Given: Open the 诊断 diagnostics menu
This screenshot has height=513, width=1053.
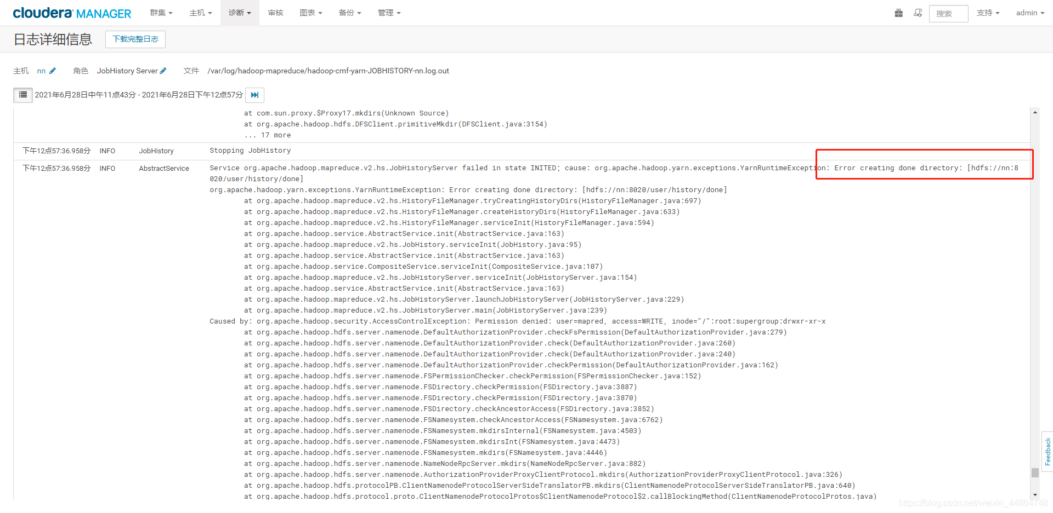Looking at the screenshot, I should point(240,13).
